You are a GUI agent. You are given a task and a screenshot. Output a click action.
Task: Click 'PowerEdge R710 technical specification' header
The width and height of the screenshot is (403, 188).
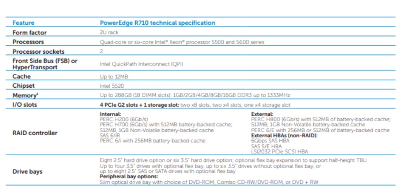157,23
